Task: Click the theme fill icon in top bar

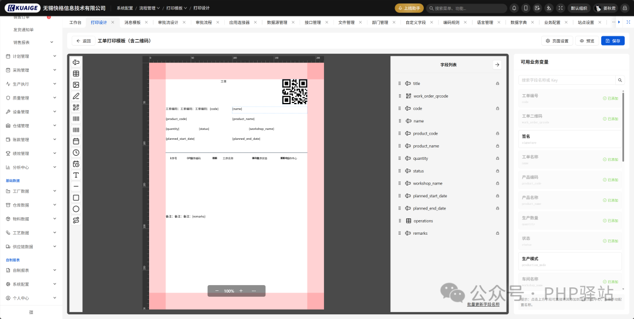Action: 549,8
